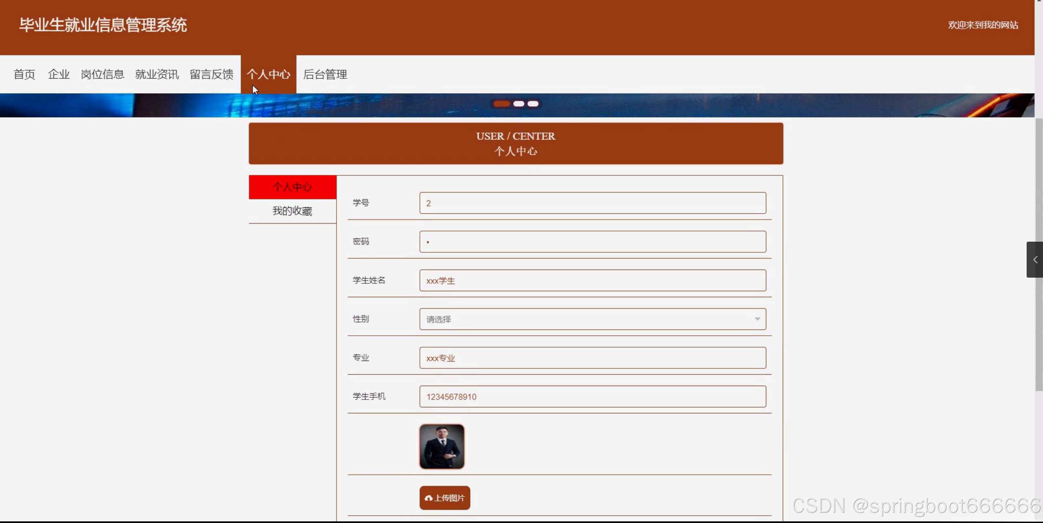Select red 个人中心 sidebar tab
This screenshot has height=523, width=1043.
pos(292,187)
